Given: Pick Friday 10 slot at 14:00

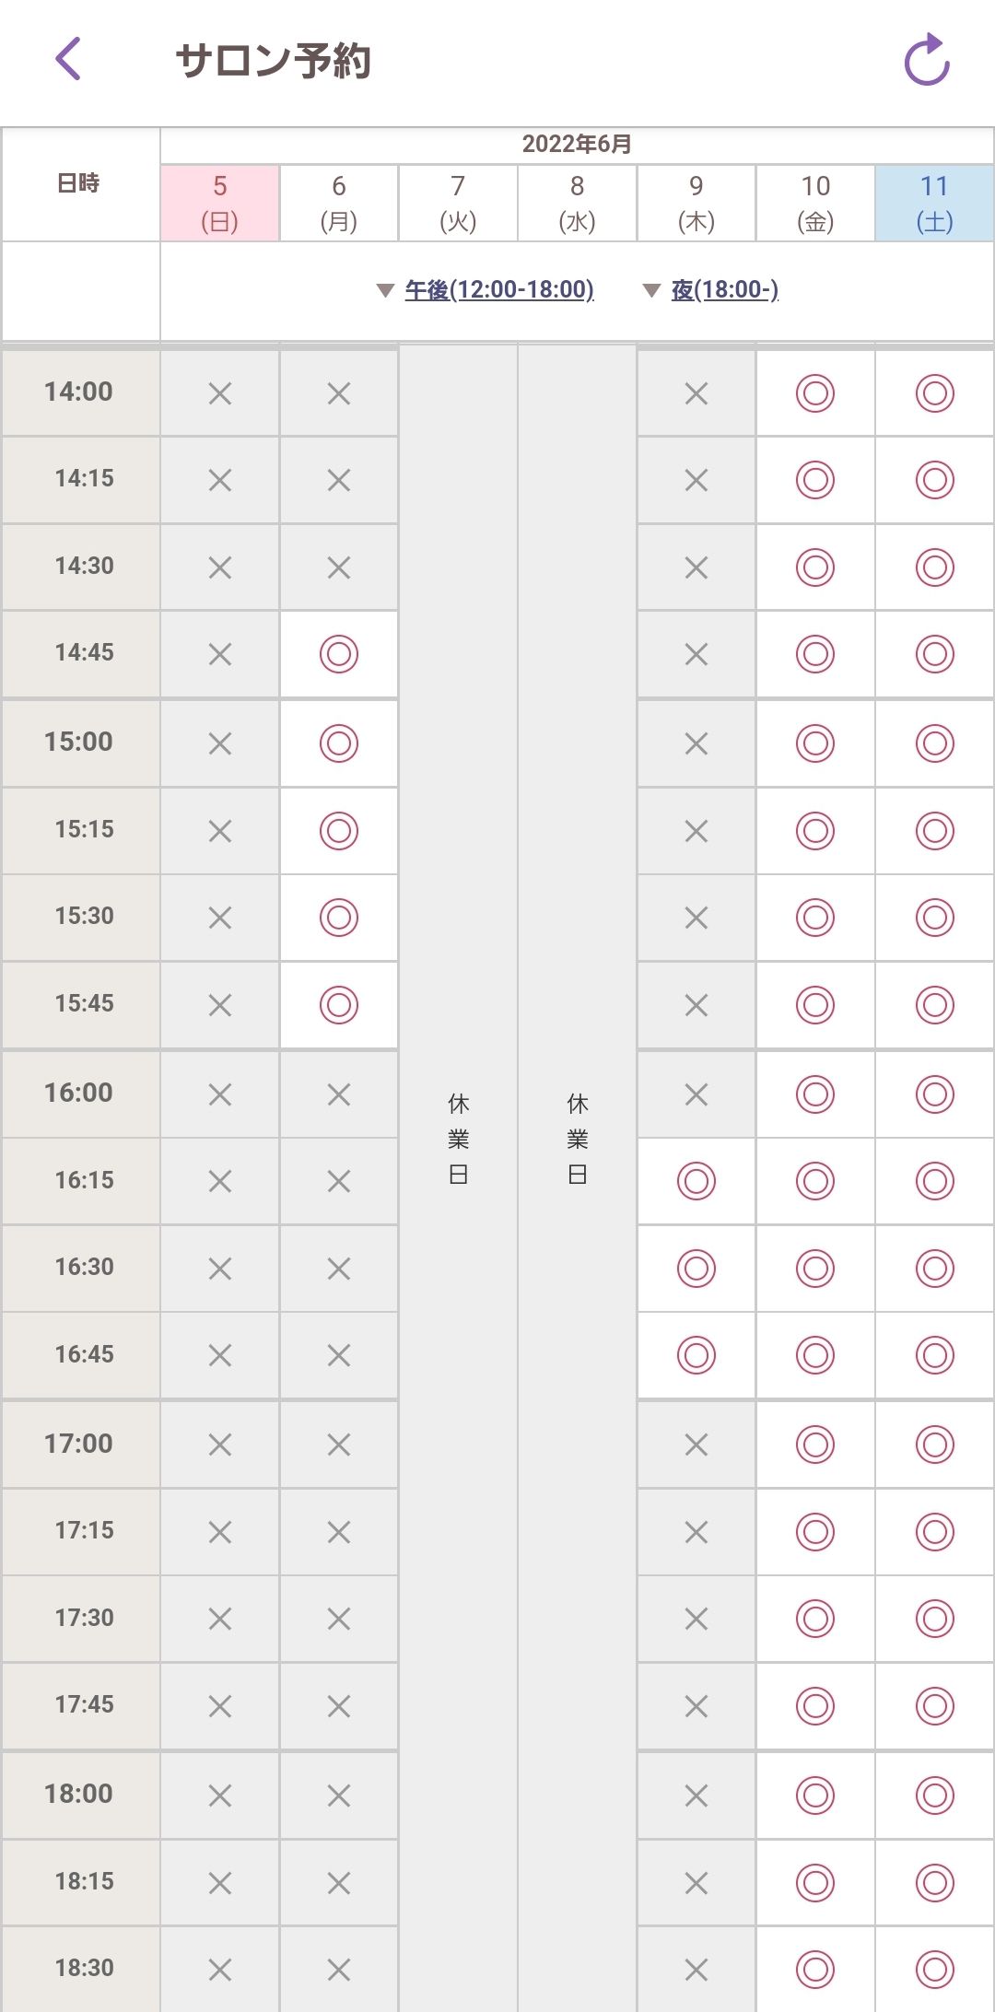Looking at the screenshot, I should (815, 393).
